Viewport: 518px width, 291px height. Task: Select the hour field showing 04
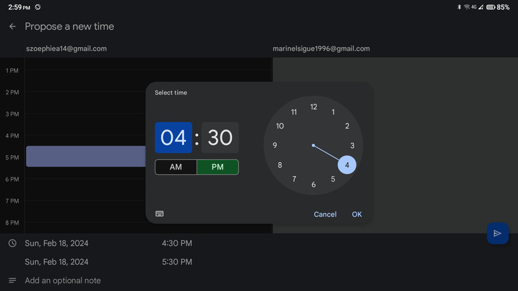[173, 138]
